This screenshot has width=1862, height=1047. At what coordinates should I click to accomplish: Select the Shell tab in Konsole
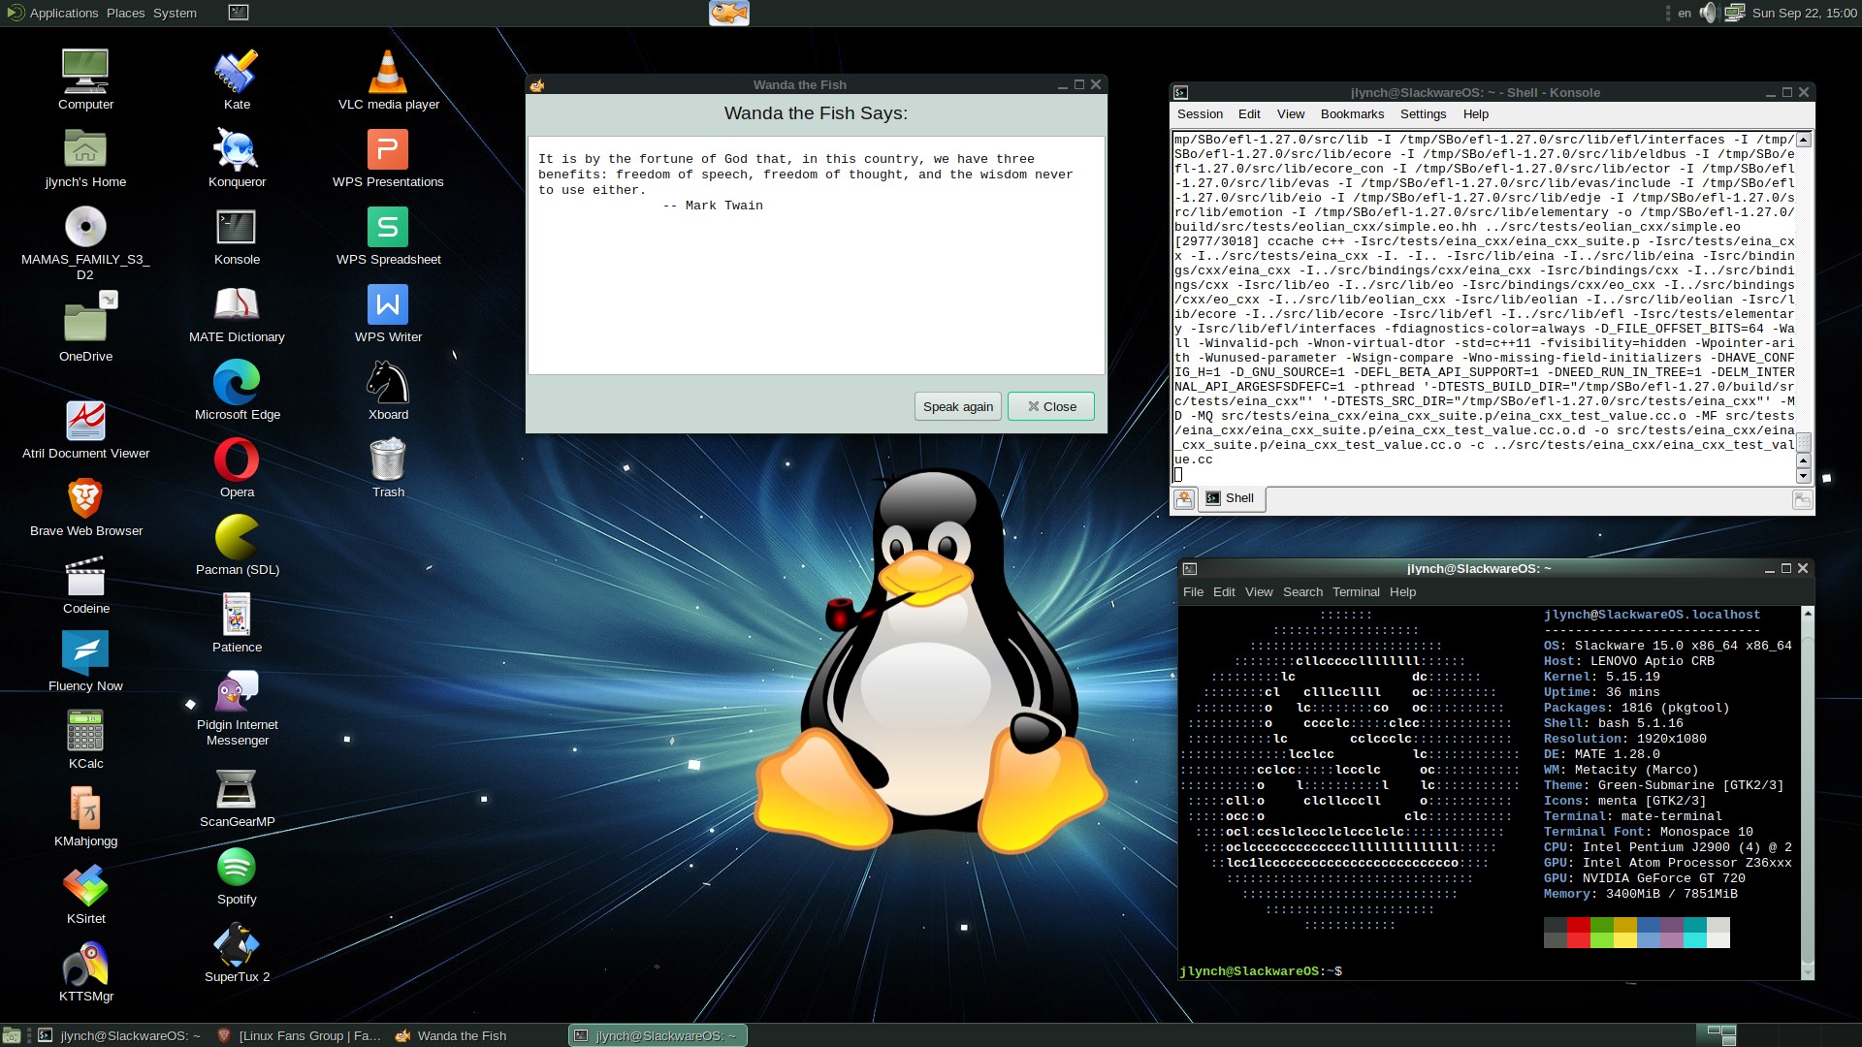[x=1233, y=499]
